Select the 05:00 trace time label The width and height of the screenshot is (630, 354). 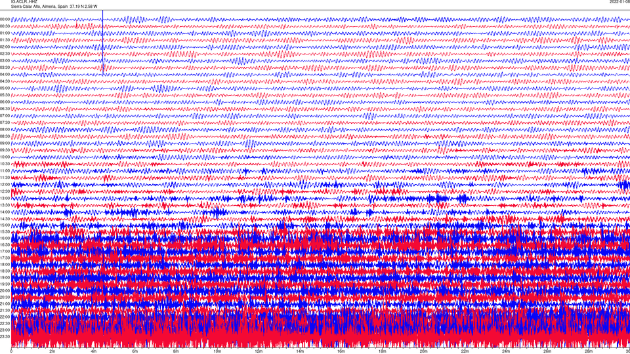click(5, 88)
